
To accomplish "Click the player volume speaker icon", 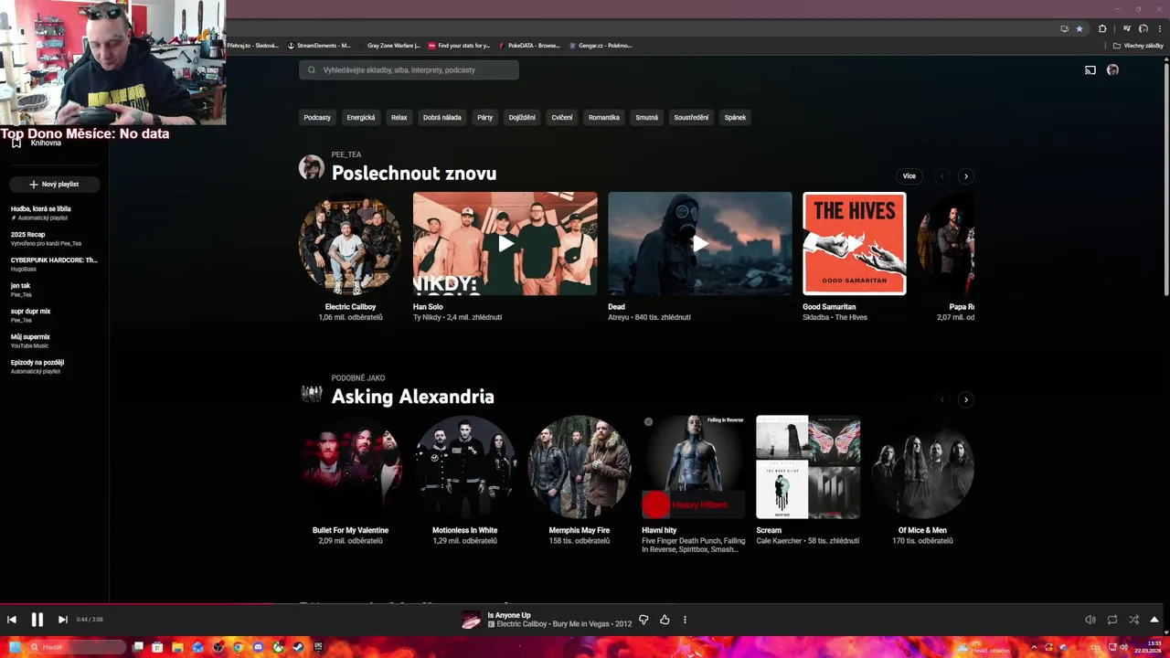I will coord(1090,620).
